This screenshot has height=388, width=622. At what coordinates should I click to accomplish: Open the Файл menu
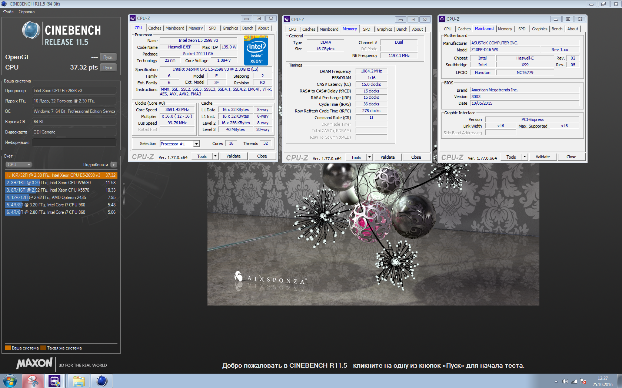click(x=8, y=12)
